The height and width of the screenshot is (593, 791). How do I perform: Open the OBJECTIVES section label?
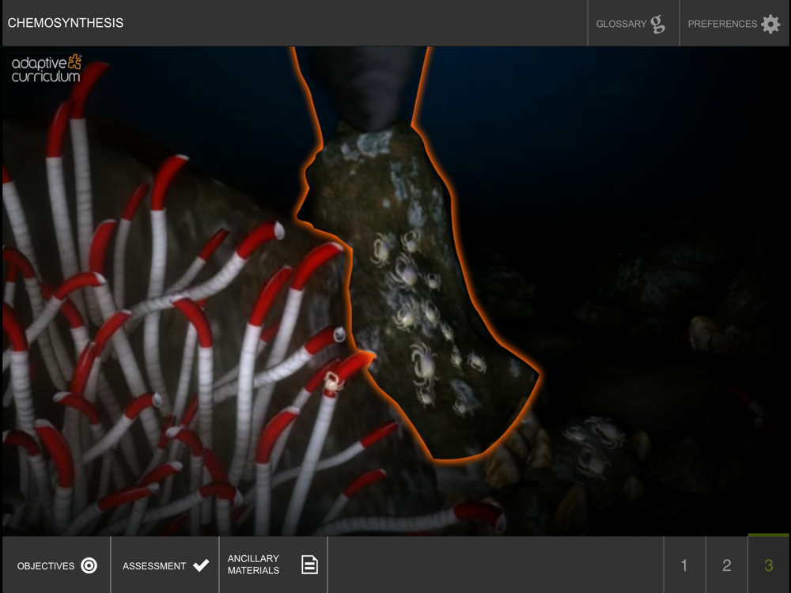click(x=46, y=566)
